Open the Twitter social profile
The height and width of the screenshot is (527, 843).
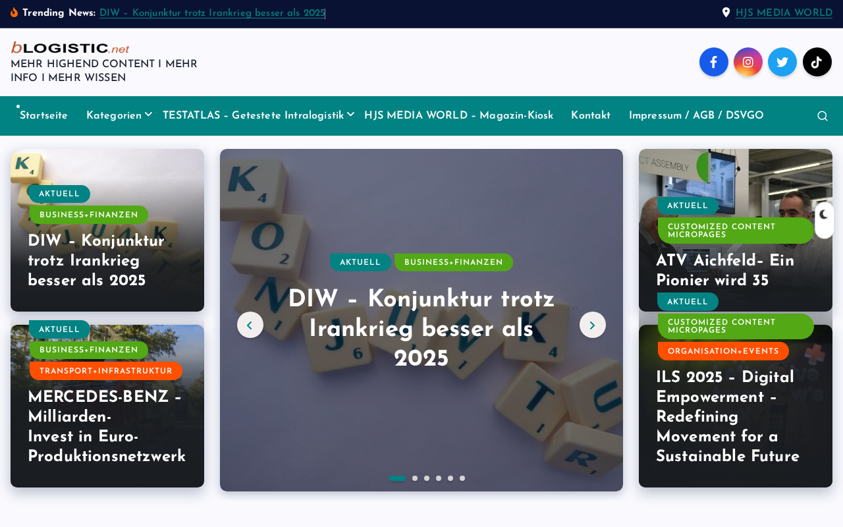[x=782, y=62]
